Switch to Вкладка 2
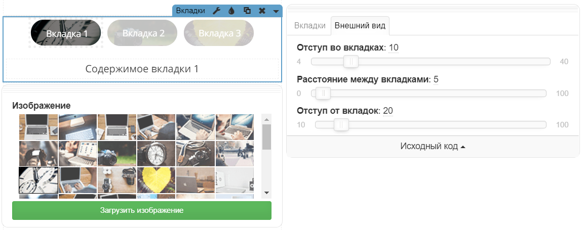The width and height of the screenshot is (584, 230). (143, 33)
